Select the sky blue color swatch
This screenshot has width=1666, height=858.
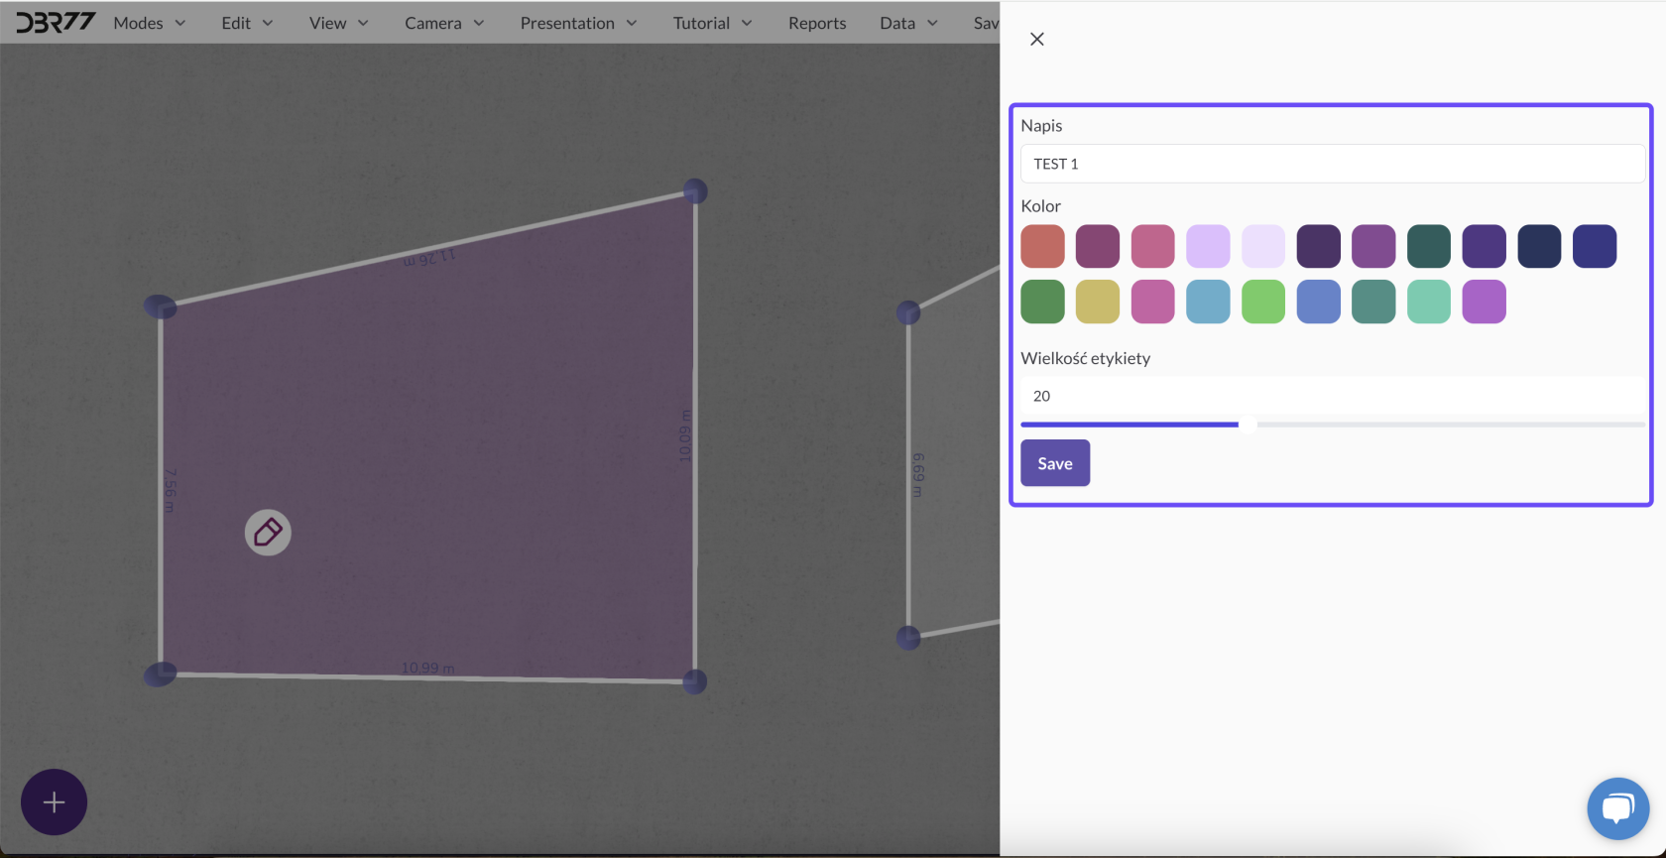(1208, 302)
